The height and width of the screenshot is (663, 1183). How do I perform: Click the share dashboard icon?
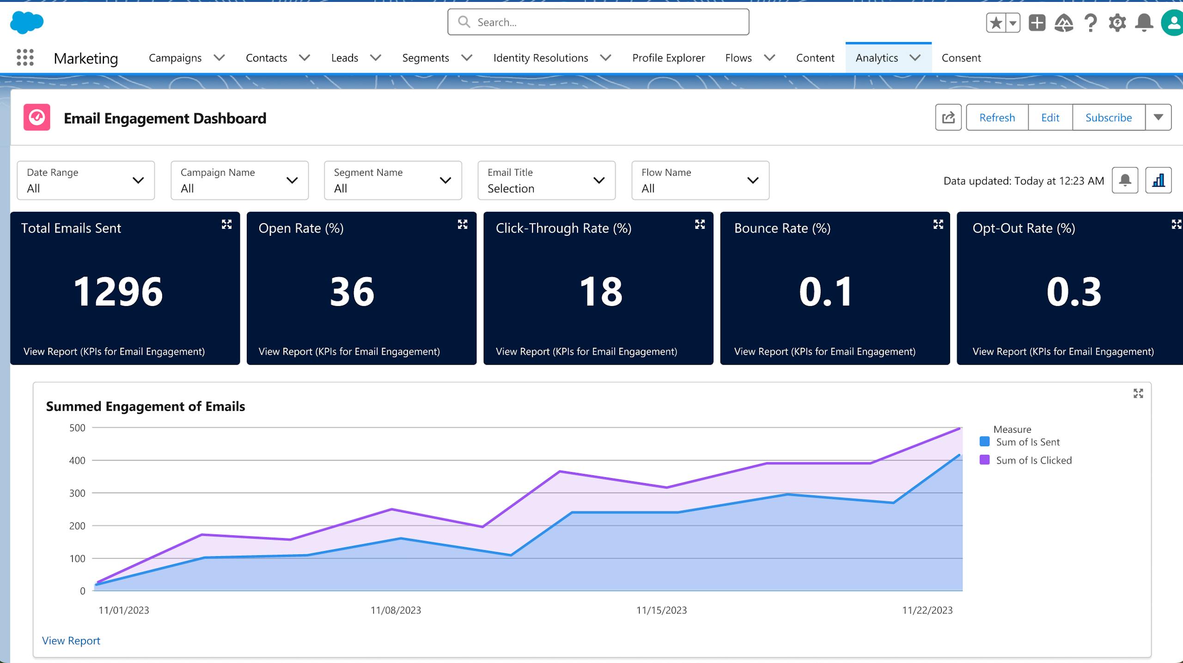pyautogui.click(x=948, y=117)
